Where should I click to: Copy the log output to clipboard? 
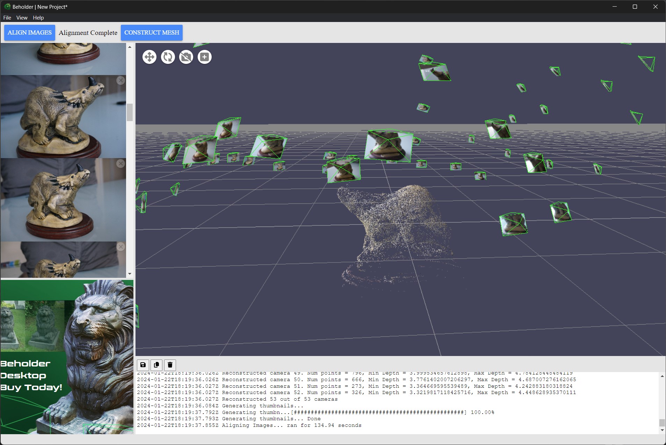pos(156,365)
